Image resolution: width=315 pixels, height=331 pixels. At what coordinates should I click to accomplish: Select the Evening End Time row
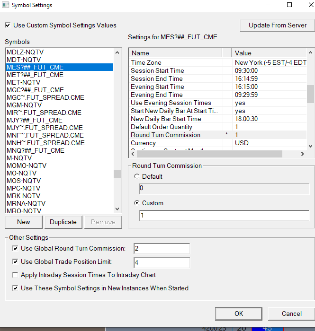pyautogui.click(x=218, y=95)
